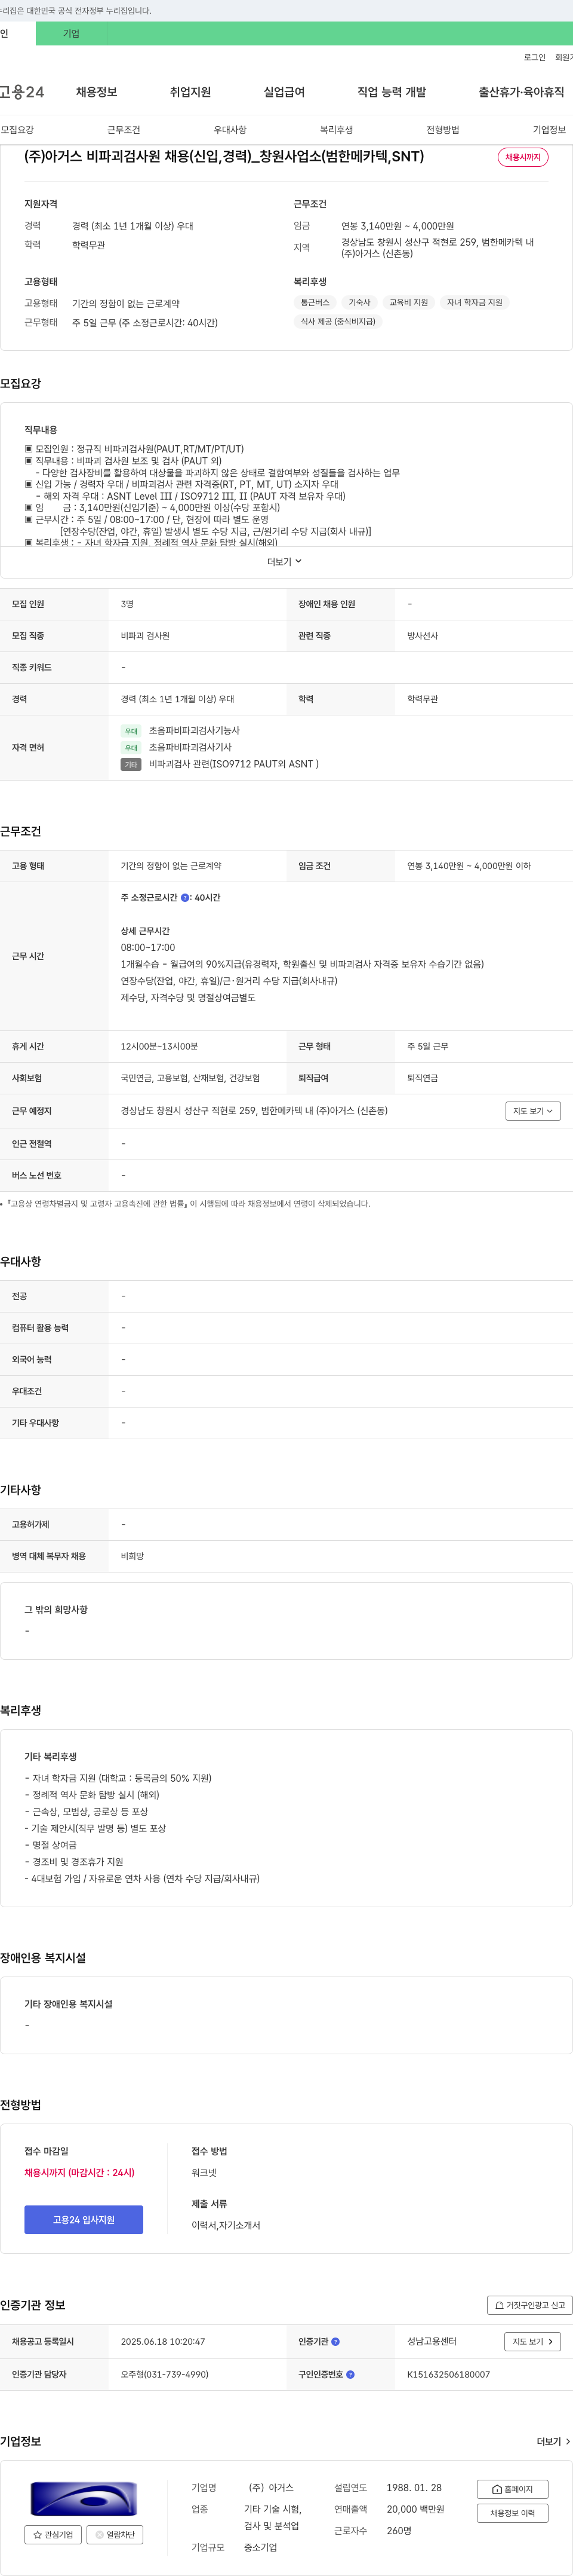Click the 식사 제공 (중식비지급) tag

(x=338, y=321)
